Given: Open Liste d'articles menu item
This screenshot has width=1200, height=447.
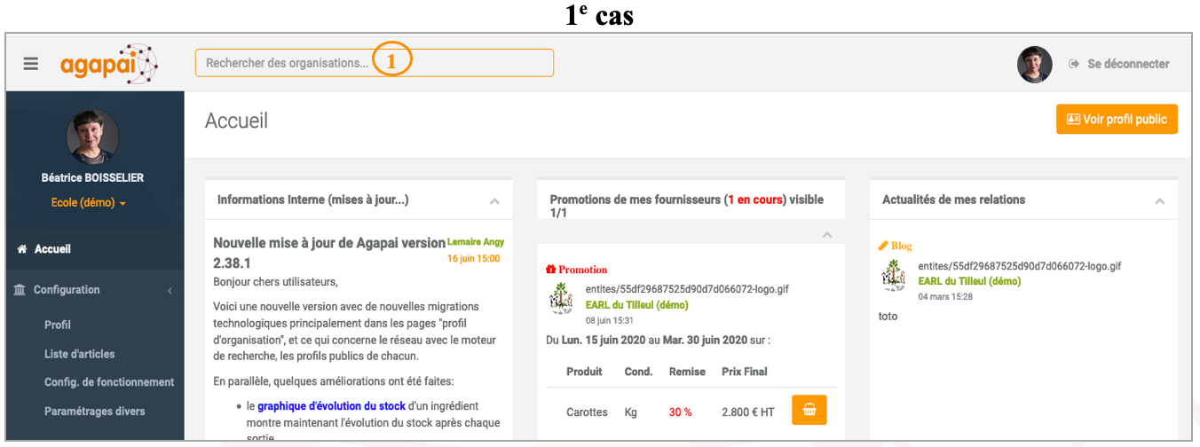Looking at the screenshot, I should pyautogui.click(x=79, y=354).
